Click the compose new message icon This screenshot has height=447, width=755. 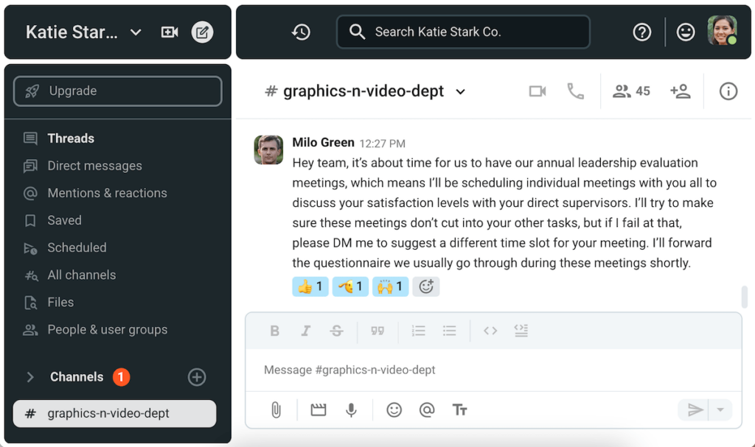click(x=202, y=32)
